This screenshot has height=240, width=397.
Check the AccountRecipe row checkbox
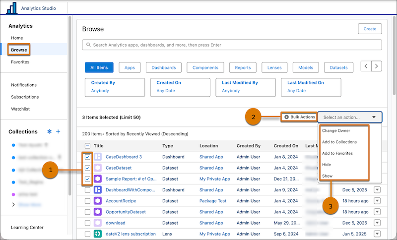coord(87,201)
